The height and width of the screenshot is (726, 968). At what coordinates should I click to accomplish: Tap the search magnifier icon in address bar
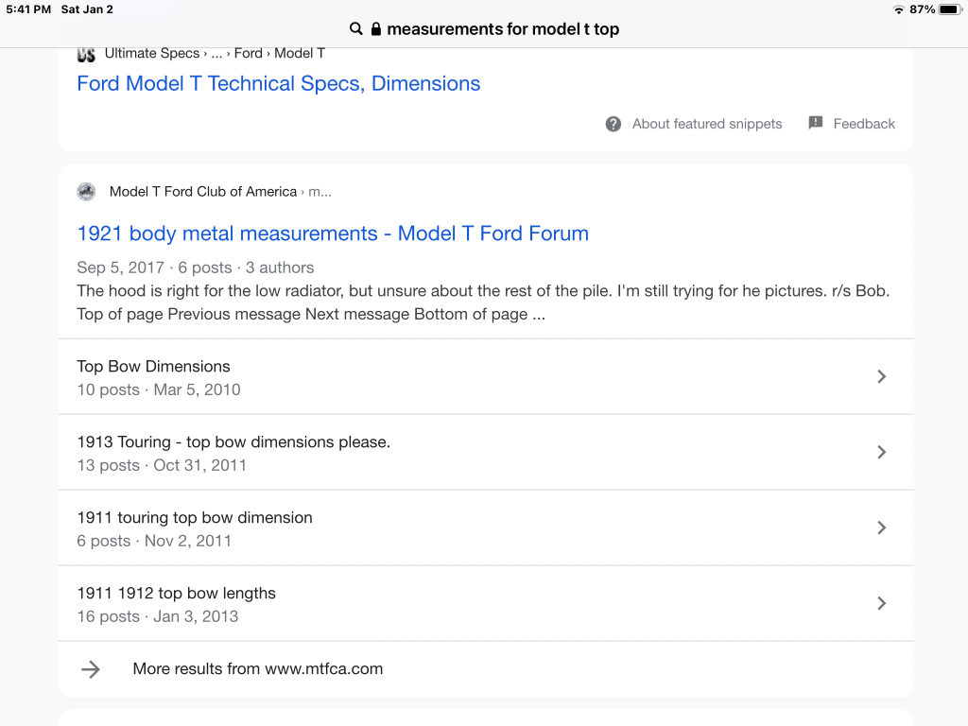point(356,29)
